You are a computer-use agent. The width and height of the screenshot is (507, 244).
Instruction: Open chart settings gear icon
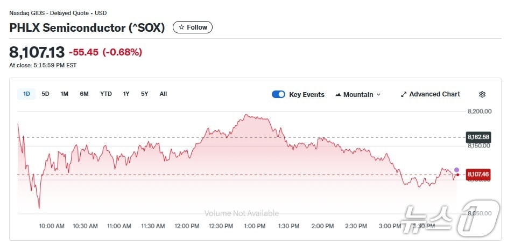[482, 94]
